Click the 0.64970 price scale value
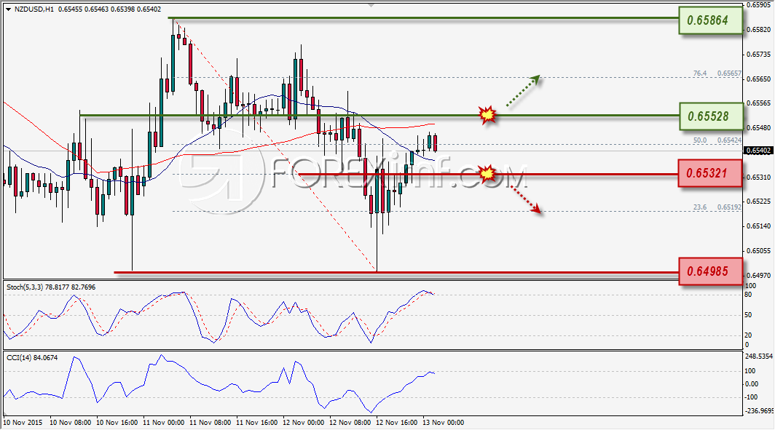 pyautogui.click(x=759, y=276)
